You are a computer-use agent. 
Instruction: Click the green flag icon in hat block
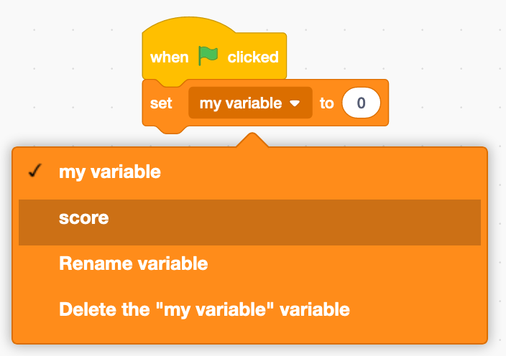pos(208,56)
